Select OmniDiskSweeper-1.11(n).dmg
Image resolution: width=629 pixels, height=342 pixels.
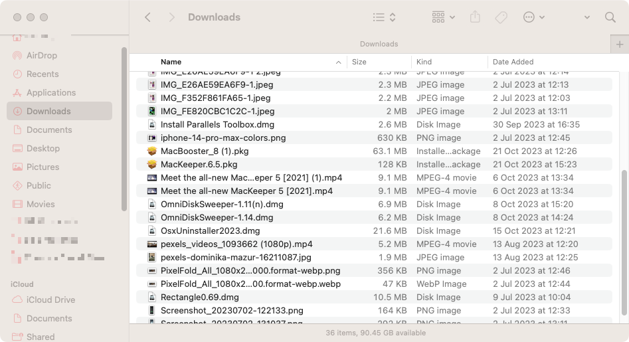374,204
